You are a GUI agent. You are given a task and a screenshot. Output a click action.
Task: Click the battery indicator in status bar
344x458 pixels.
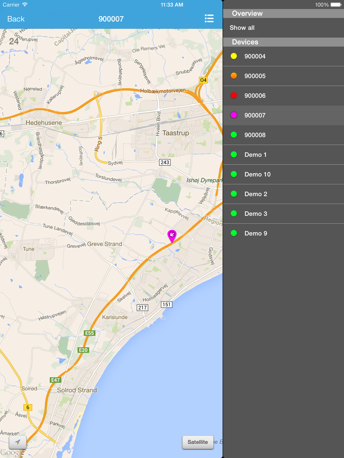(336, 5)
